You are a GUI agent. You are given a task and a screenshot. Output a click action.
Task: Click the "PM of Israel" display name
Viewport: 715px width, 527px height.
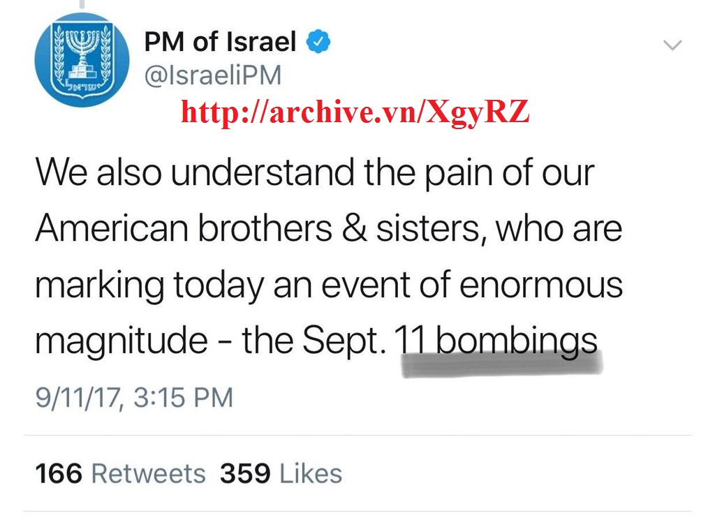click(x=220, y=43)
